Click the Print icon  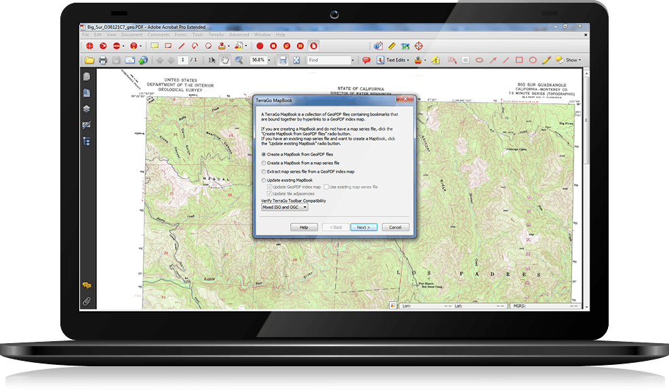tap(103, 60)
